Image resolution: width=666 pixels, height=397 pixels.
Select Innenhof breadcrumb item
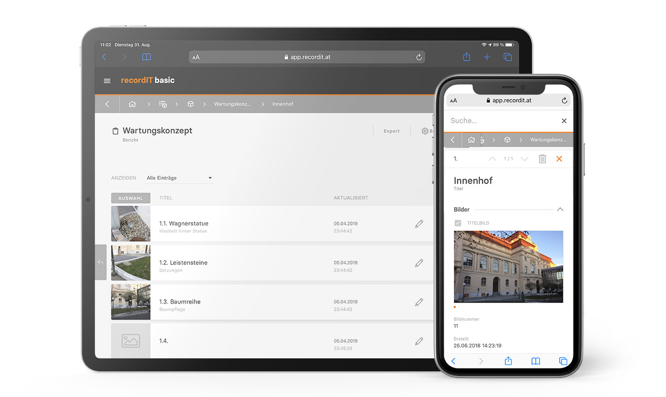282,104
